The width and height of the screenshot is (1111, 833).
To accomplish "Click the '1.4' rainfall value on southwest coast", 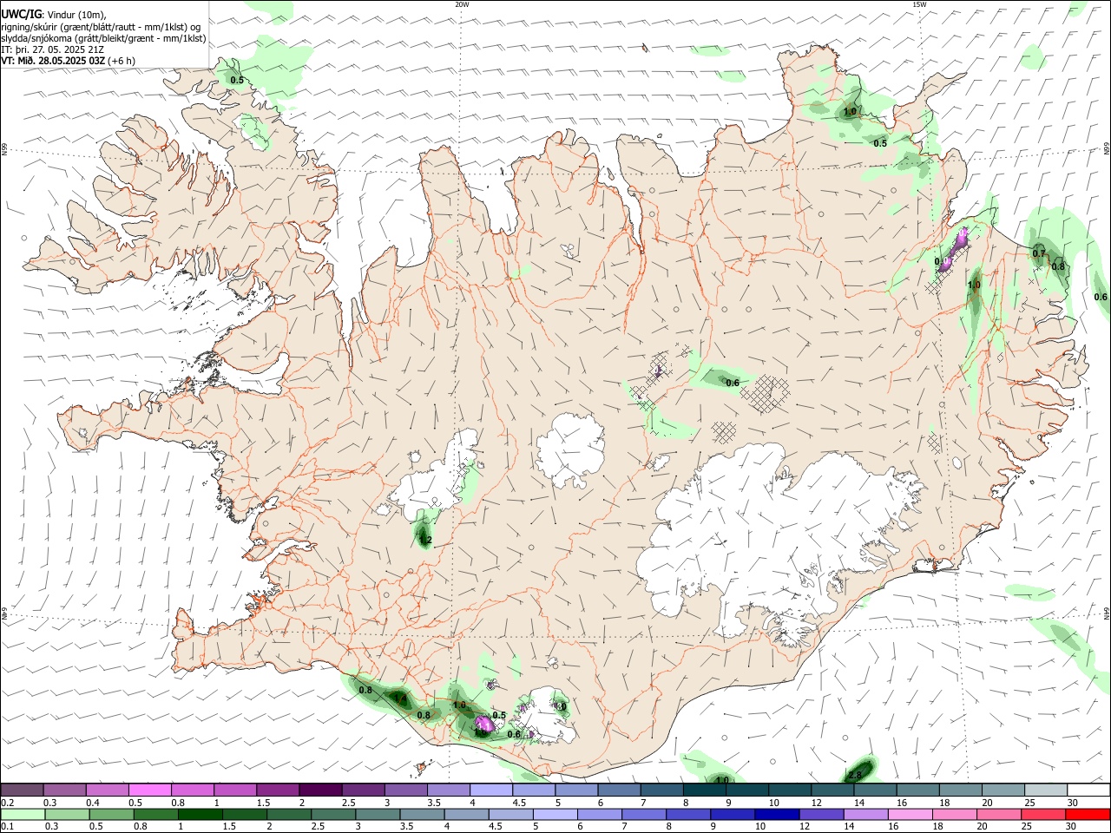I will 400,699.
